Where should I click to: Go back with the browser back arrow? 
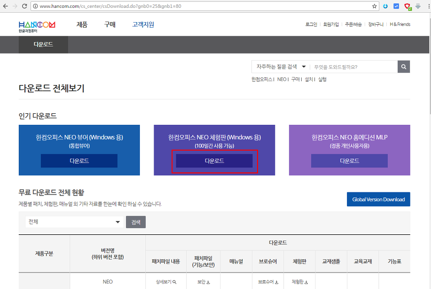6,6
